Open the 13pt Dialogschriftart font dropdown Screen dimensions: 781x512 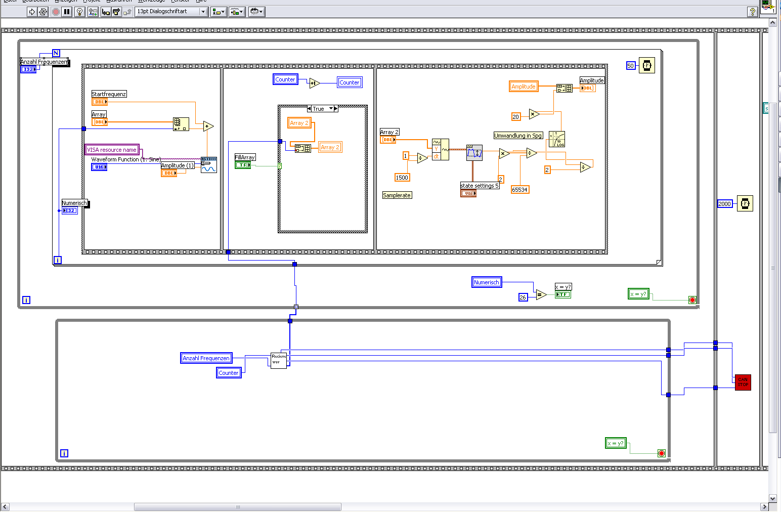172,12
